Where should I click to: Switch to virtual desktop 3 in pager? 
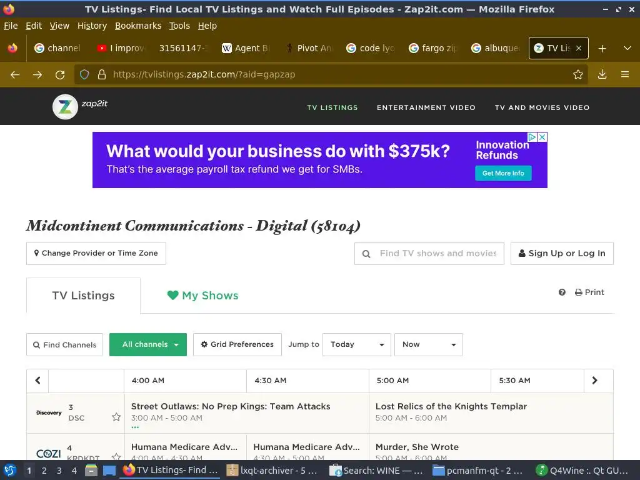59,471
